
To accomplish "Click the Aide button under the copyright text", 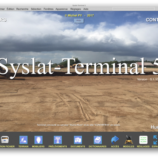I will 79,20.
